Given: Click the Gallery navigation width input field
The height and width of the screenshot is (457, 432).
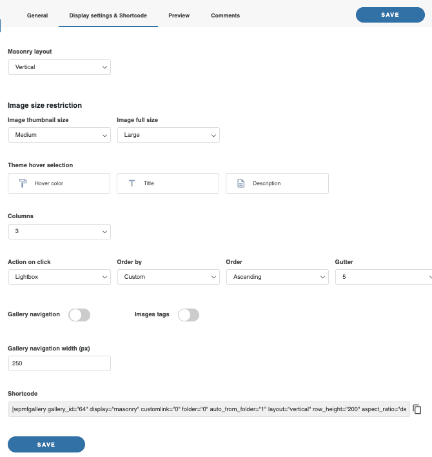Looking at the screenshot, I should [x=59, y=363].
